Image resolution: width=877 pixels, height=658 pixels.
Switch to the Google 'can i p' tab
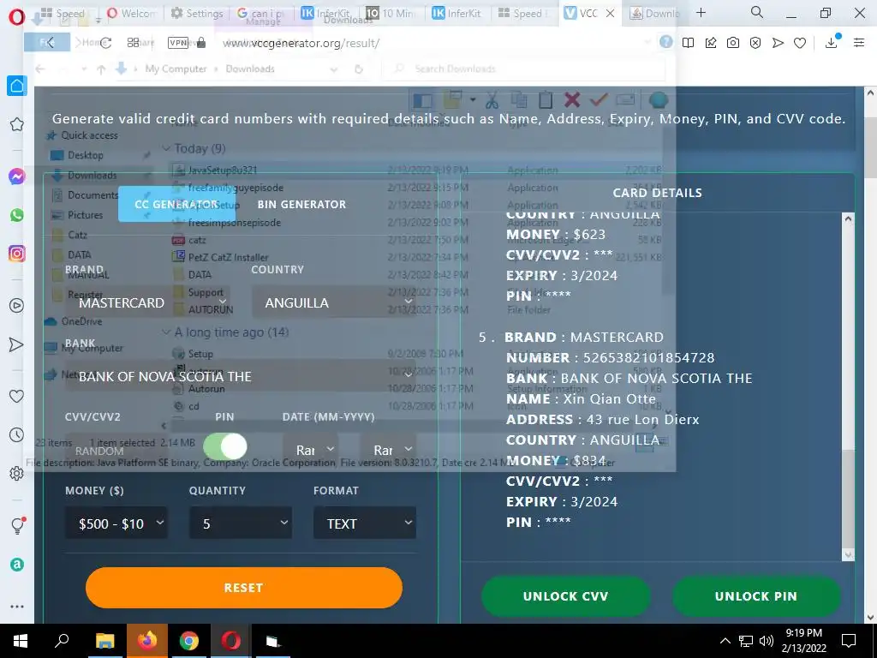[x=261, y=13]
